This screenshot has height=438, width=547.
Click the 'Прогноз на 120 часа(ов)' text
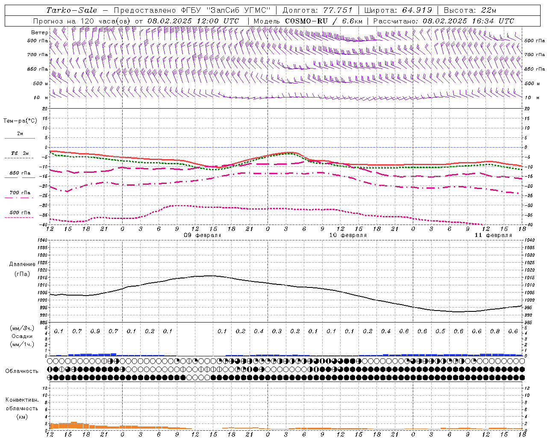82,21
